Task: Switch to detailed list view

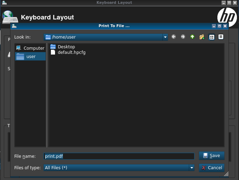Action: click(x=221, y=37)
